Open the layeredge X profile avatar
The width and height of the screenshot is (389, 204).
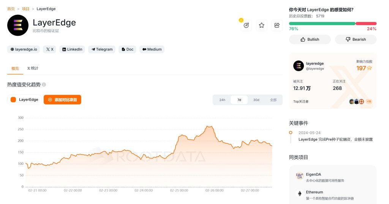(x=299, y=66)
